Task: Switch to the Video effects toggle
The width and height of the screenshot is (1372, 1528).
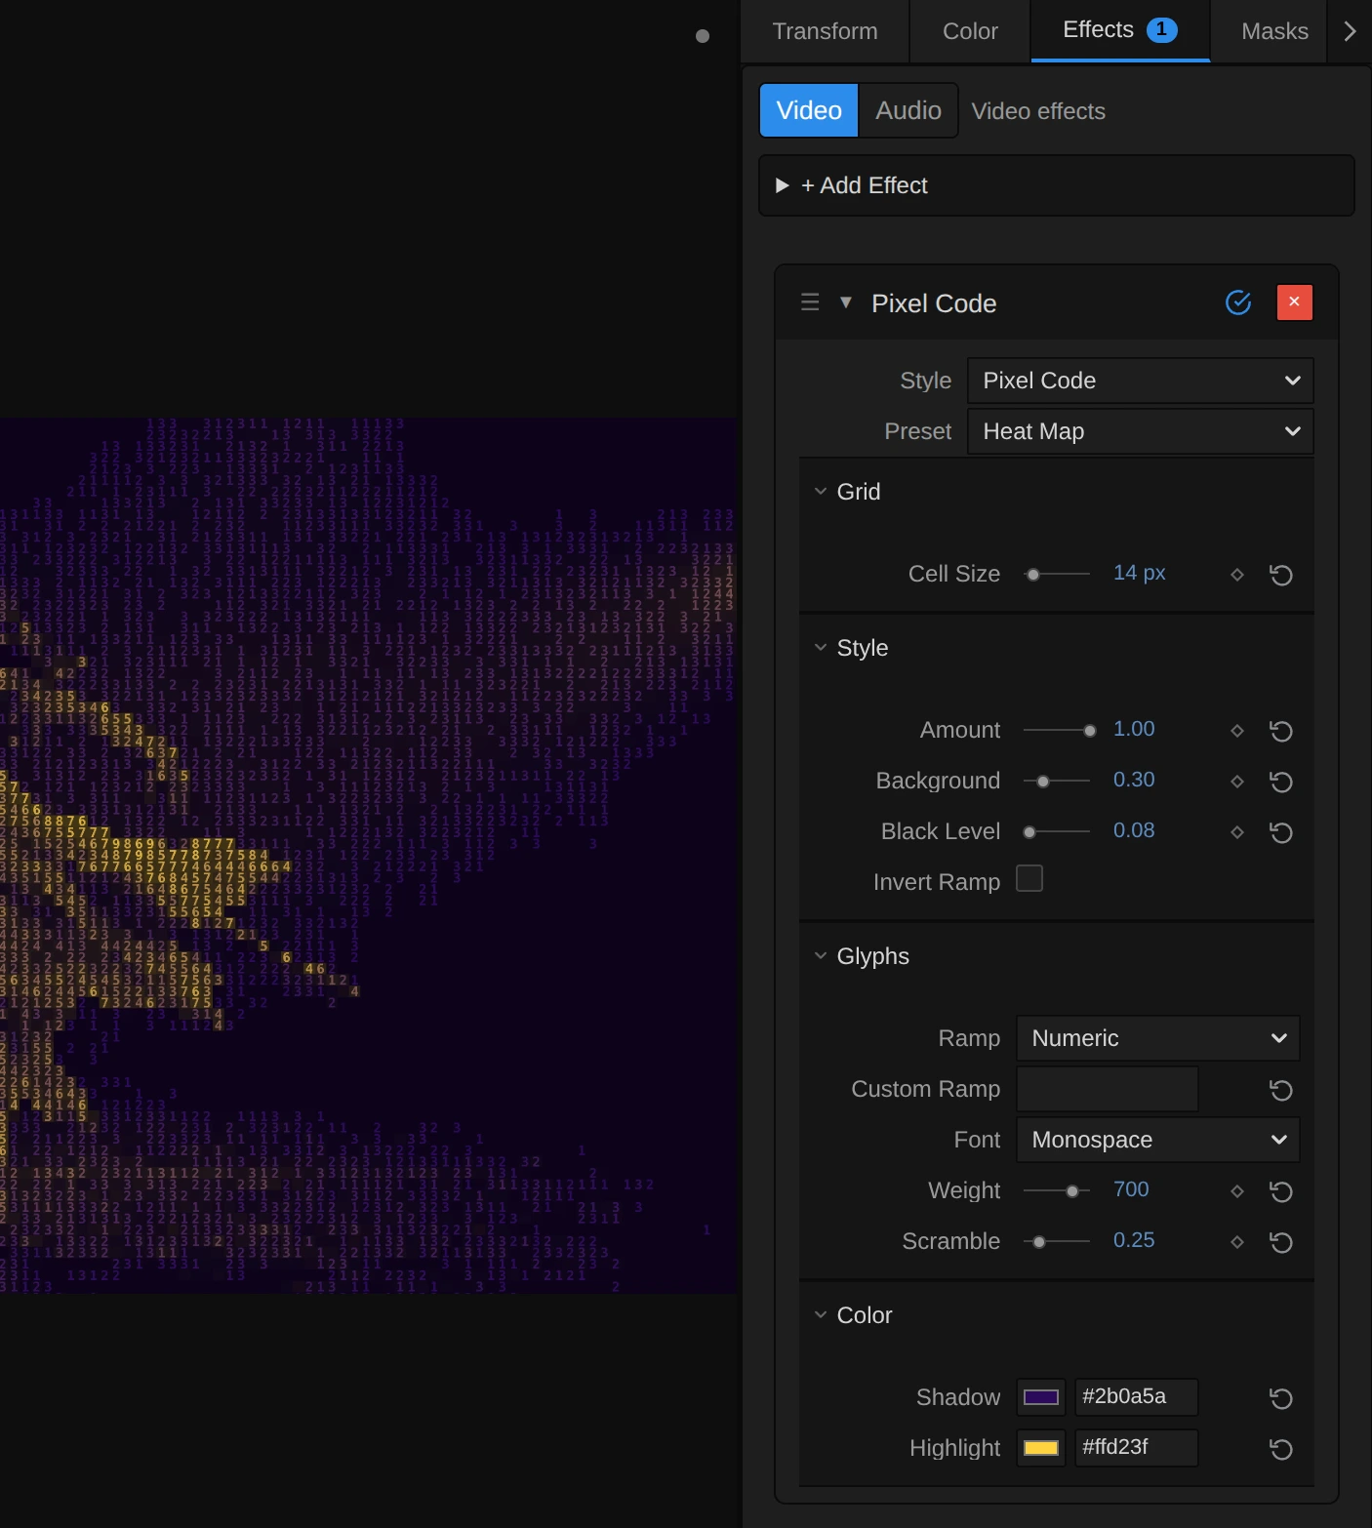Action: coord(809,110)
